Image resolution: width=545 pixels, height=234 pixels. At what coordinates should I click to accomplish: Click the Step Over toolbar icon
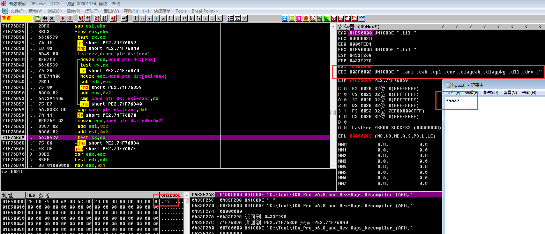[88, 18]
